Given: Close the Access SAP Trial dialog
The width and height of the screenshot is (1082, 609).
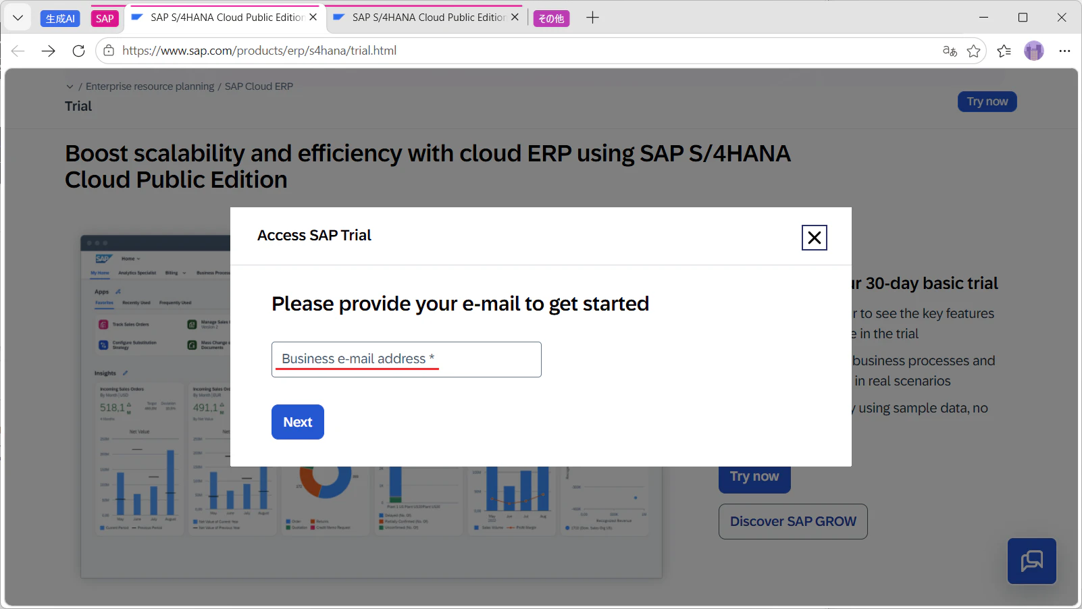Looking at the screenshot, I should [814, 238].
